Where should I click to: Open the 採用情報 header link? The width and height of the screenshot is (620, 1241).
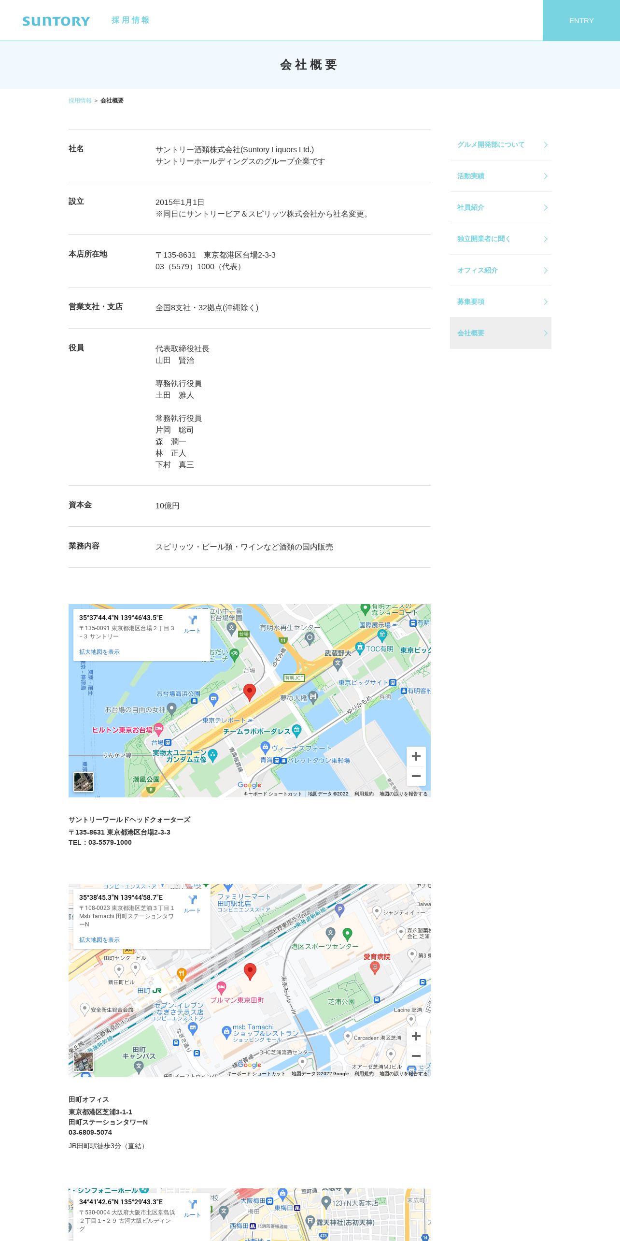tap(130, 20)
